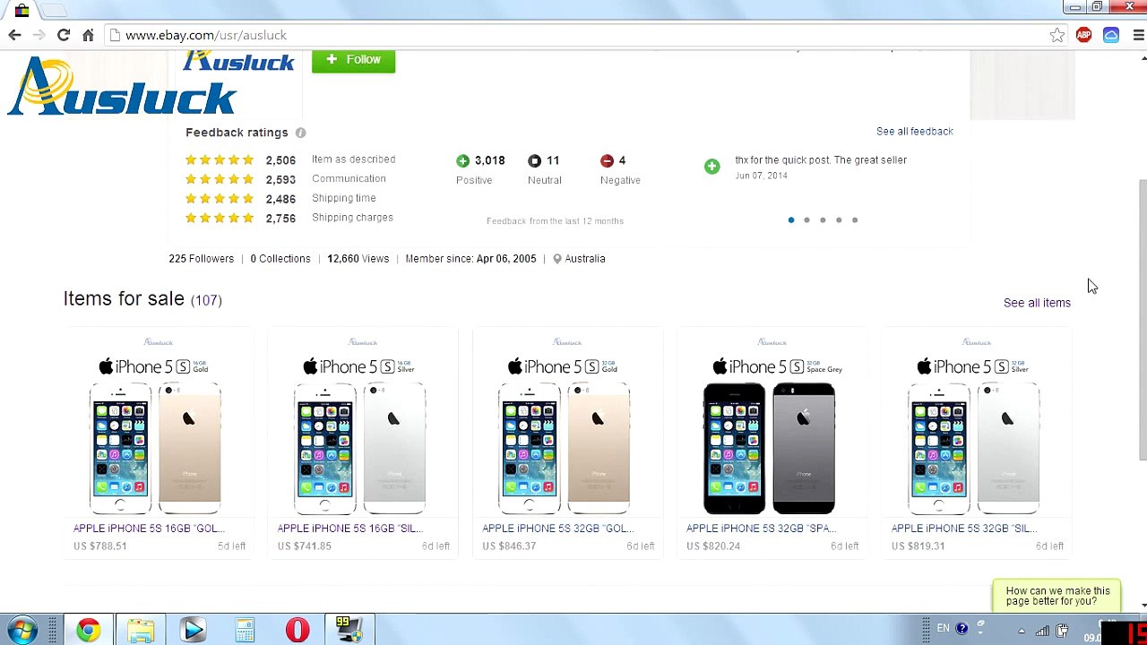Open the media player taskbar icon

coord(193,631)
